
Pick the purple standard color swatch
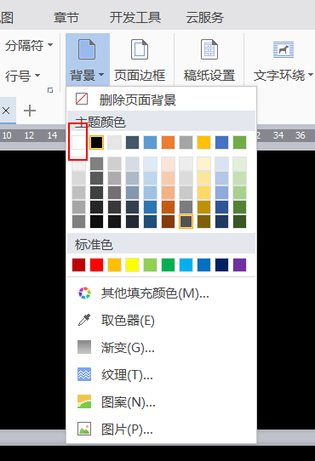pyautogui.click(x=239, y=265)
